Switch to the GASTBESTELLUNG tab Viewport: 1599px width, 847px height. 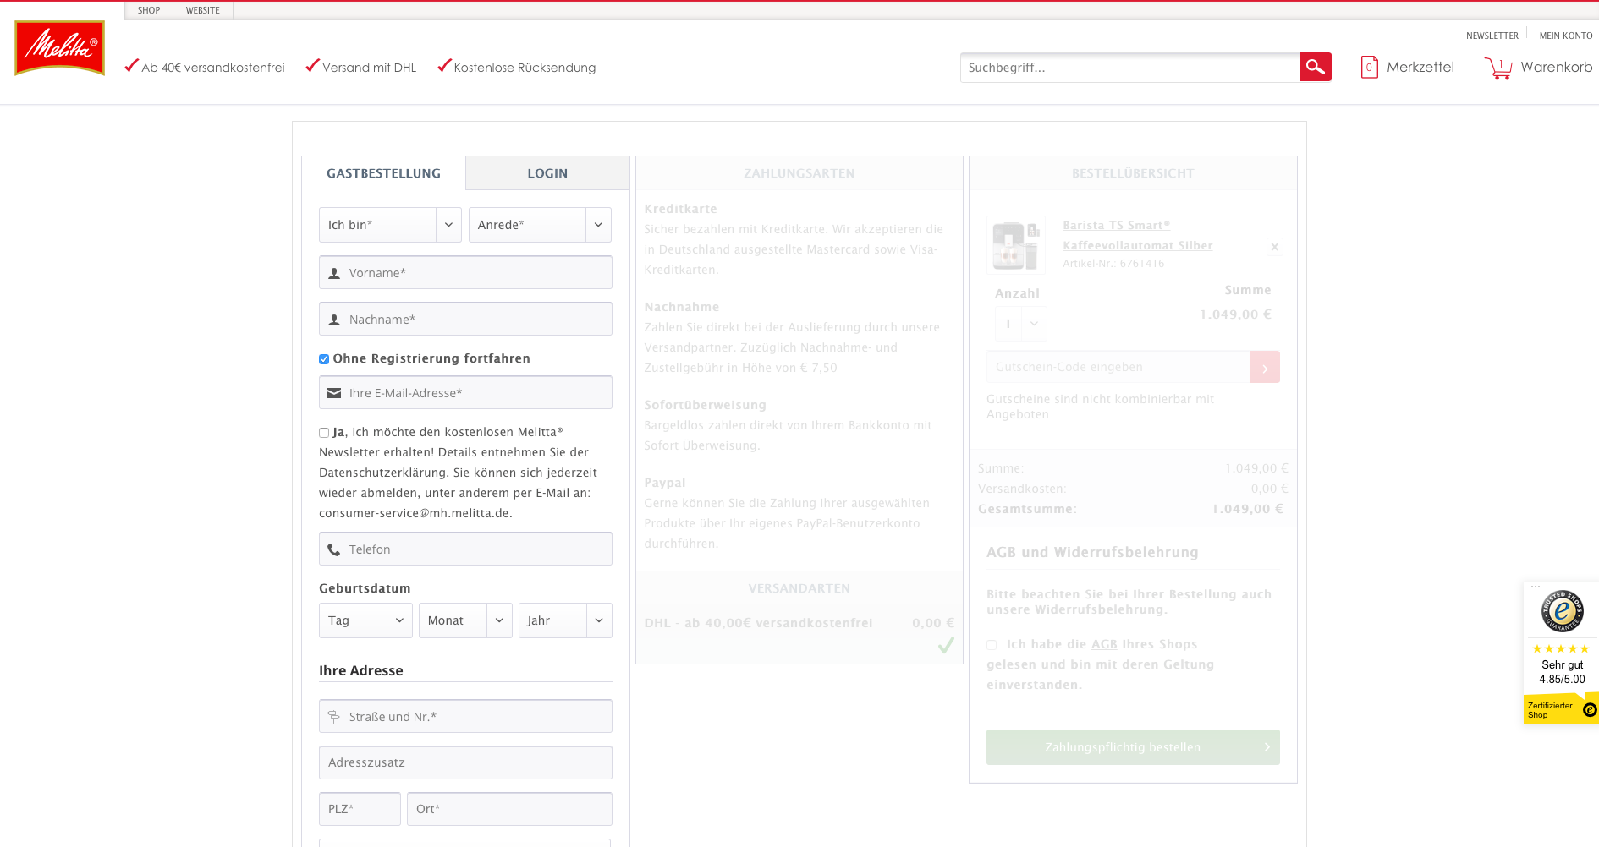(x=383, y=173)
